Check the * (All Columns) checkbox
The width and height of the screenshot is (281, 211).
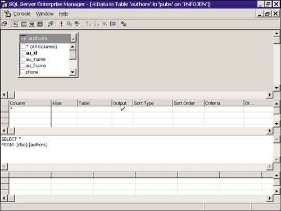[x=22, y=46]
